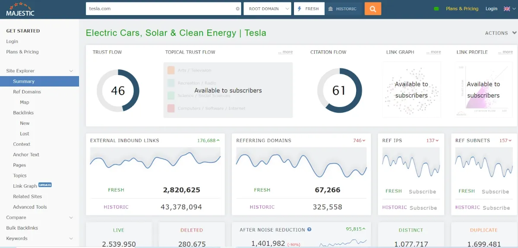
Task: Click the Ref Subnets 157 change value
Action: pos(505,140)
